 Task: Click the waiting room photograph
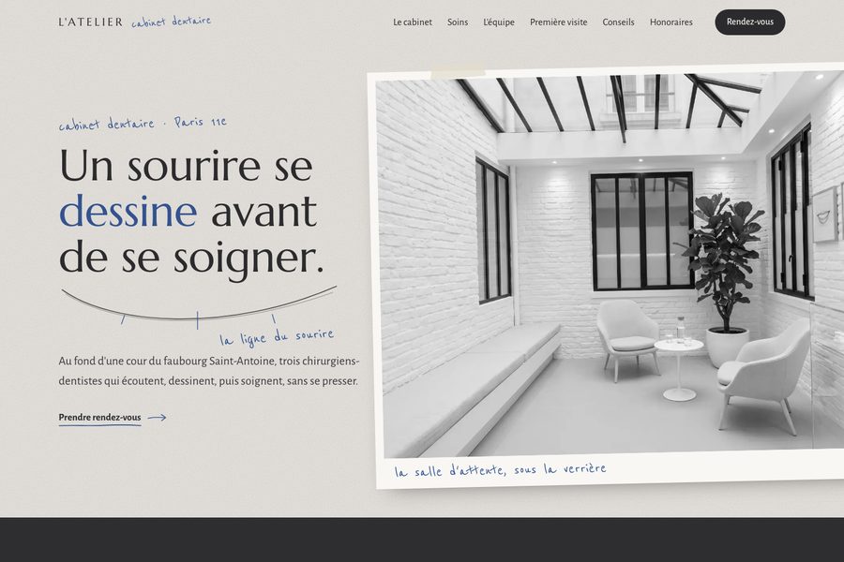click(610, 263)
